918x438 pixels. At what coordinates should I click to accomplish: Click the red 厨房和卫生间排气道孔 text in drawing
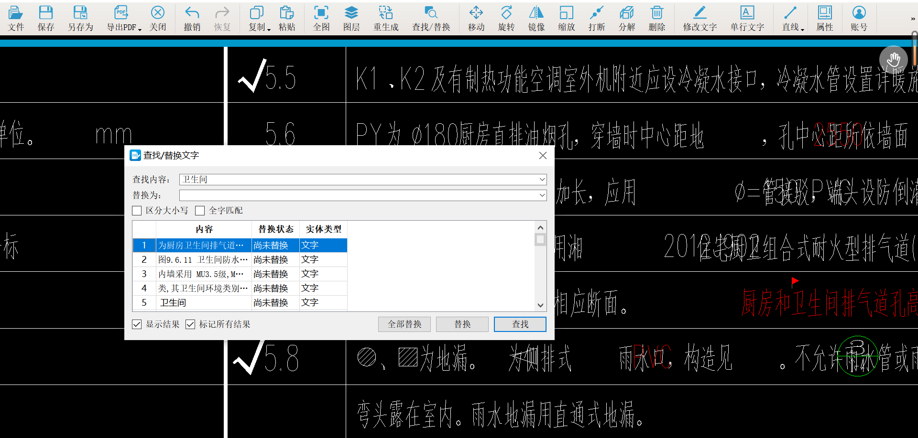(829, 303)
